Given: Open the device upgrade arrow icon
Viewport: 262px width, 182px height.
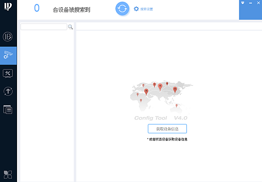Looking at the screenshot, I should pyautogui.click(x=8, y=91).
